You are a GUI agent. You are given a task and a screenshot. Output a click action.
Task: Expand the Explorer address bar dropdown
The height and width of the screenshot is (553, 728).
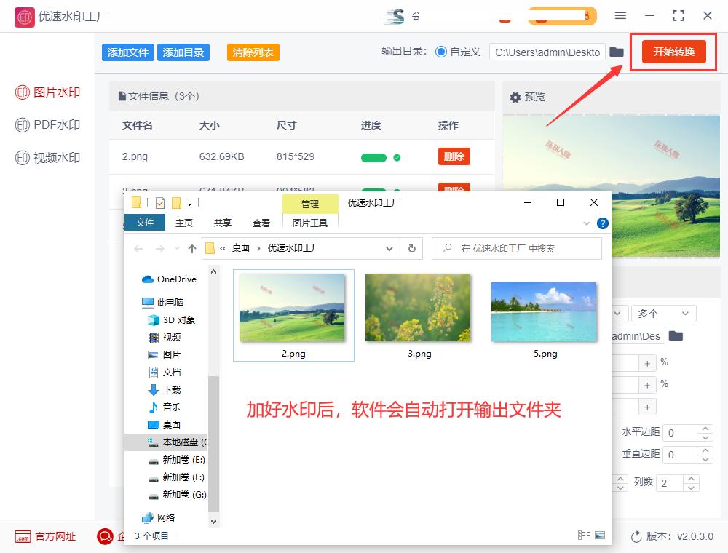[389, 248]
